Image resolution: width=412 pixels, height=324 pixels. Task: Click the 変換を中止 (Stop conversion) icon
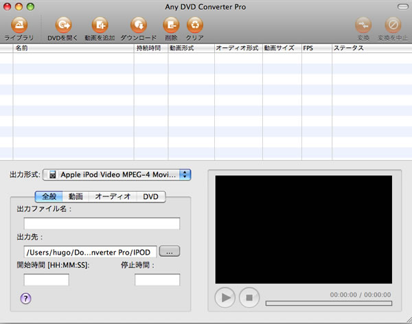(393, 25)
